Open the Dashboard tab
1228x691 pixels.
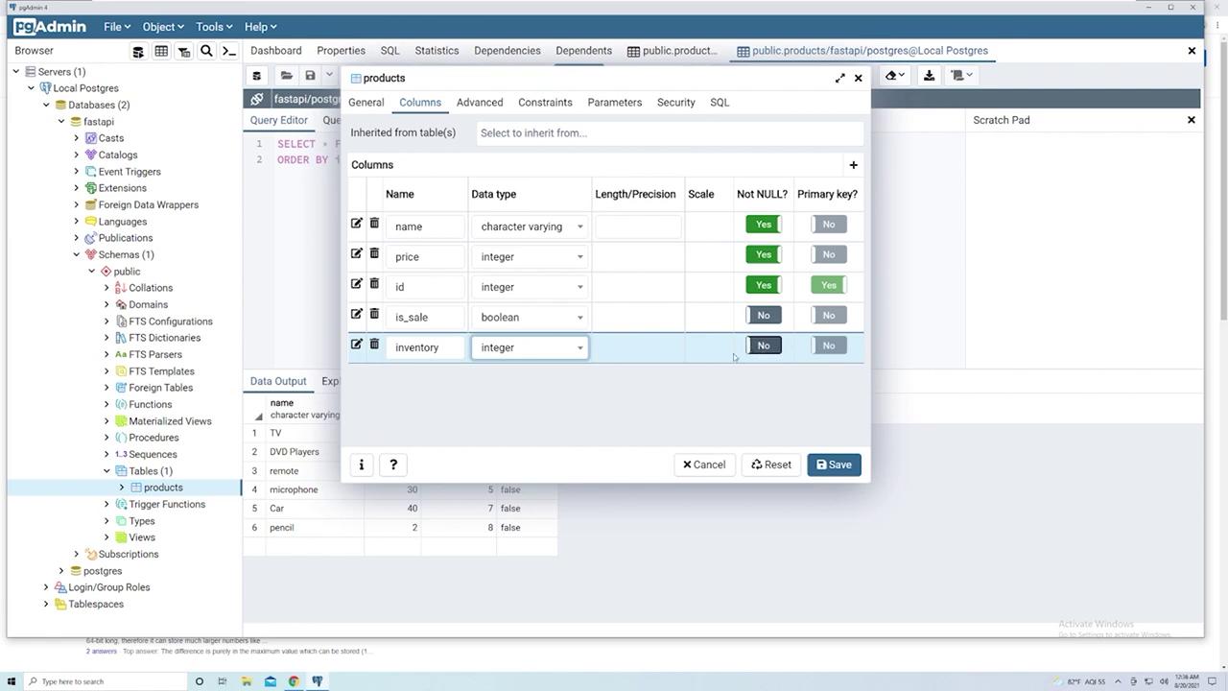pos(276,51)
